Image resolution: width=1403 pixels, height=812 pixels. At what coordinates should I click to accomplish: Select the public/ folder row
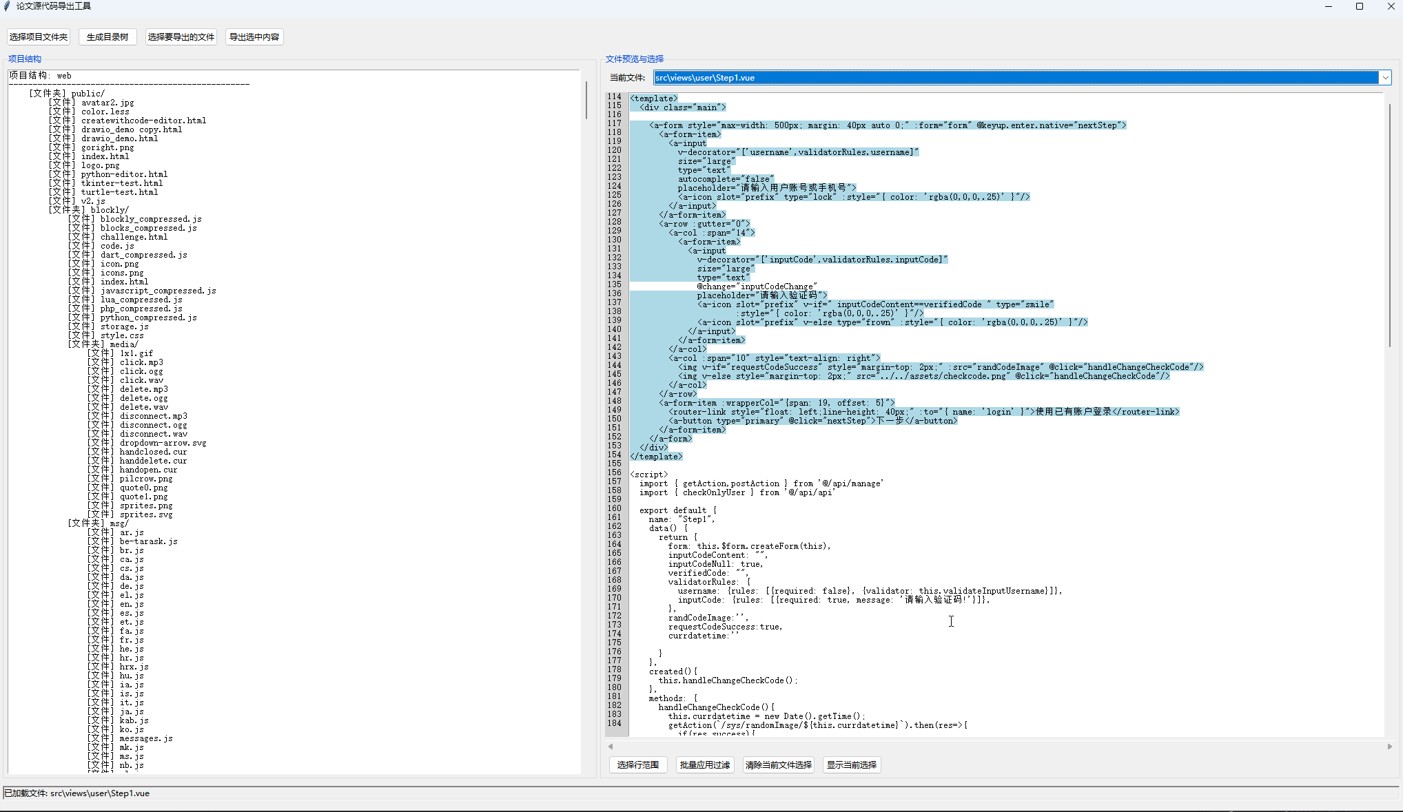click(67, 94)
